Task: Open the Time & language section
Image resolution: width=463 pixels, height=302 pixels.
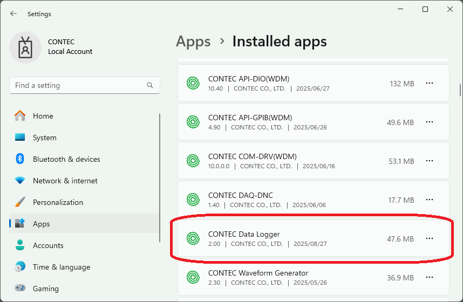Action: [61, 267]
